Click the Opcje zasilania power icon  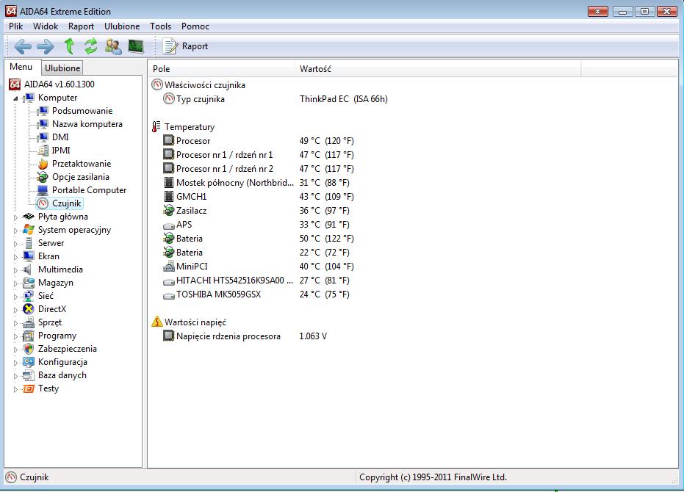coord(43,177)
